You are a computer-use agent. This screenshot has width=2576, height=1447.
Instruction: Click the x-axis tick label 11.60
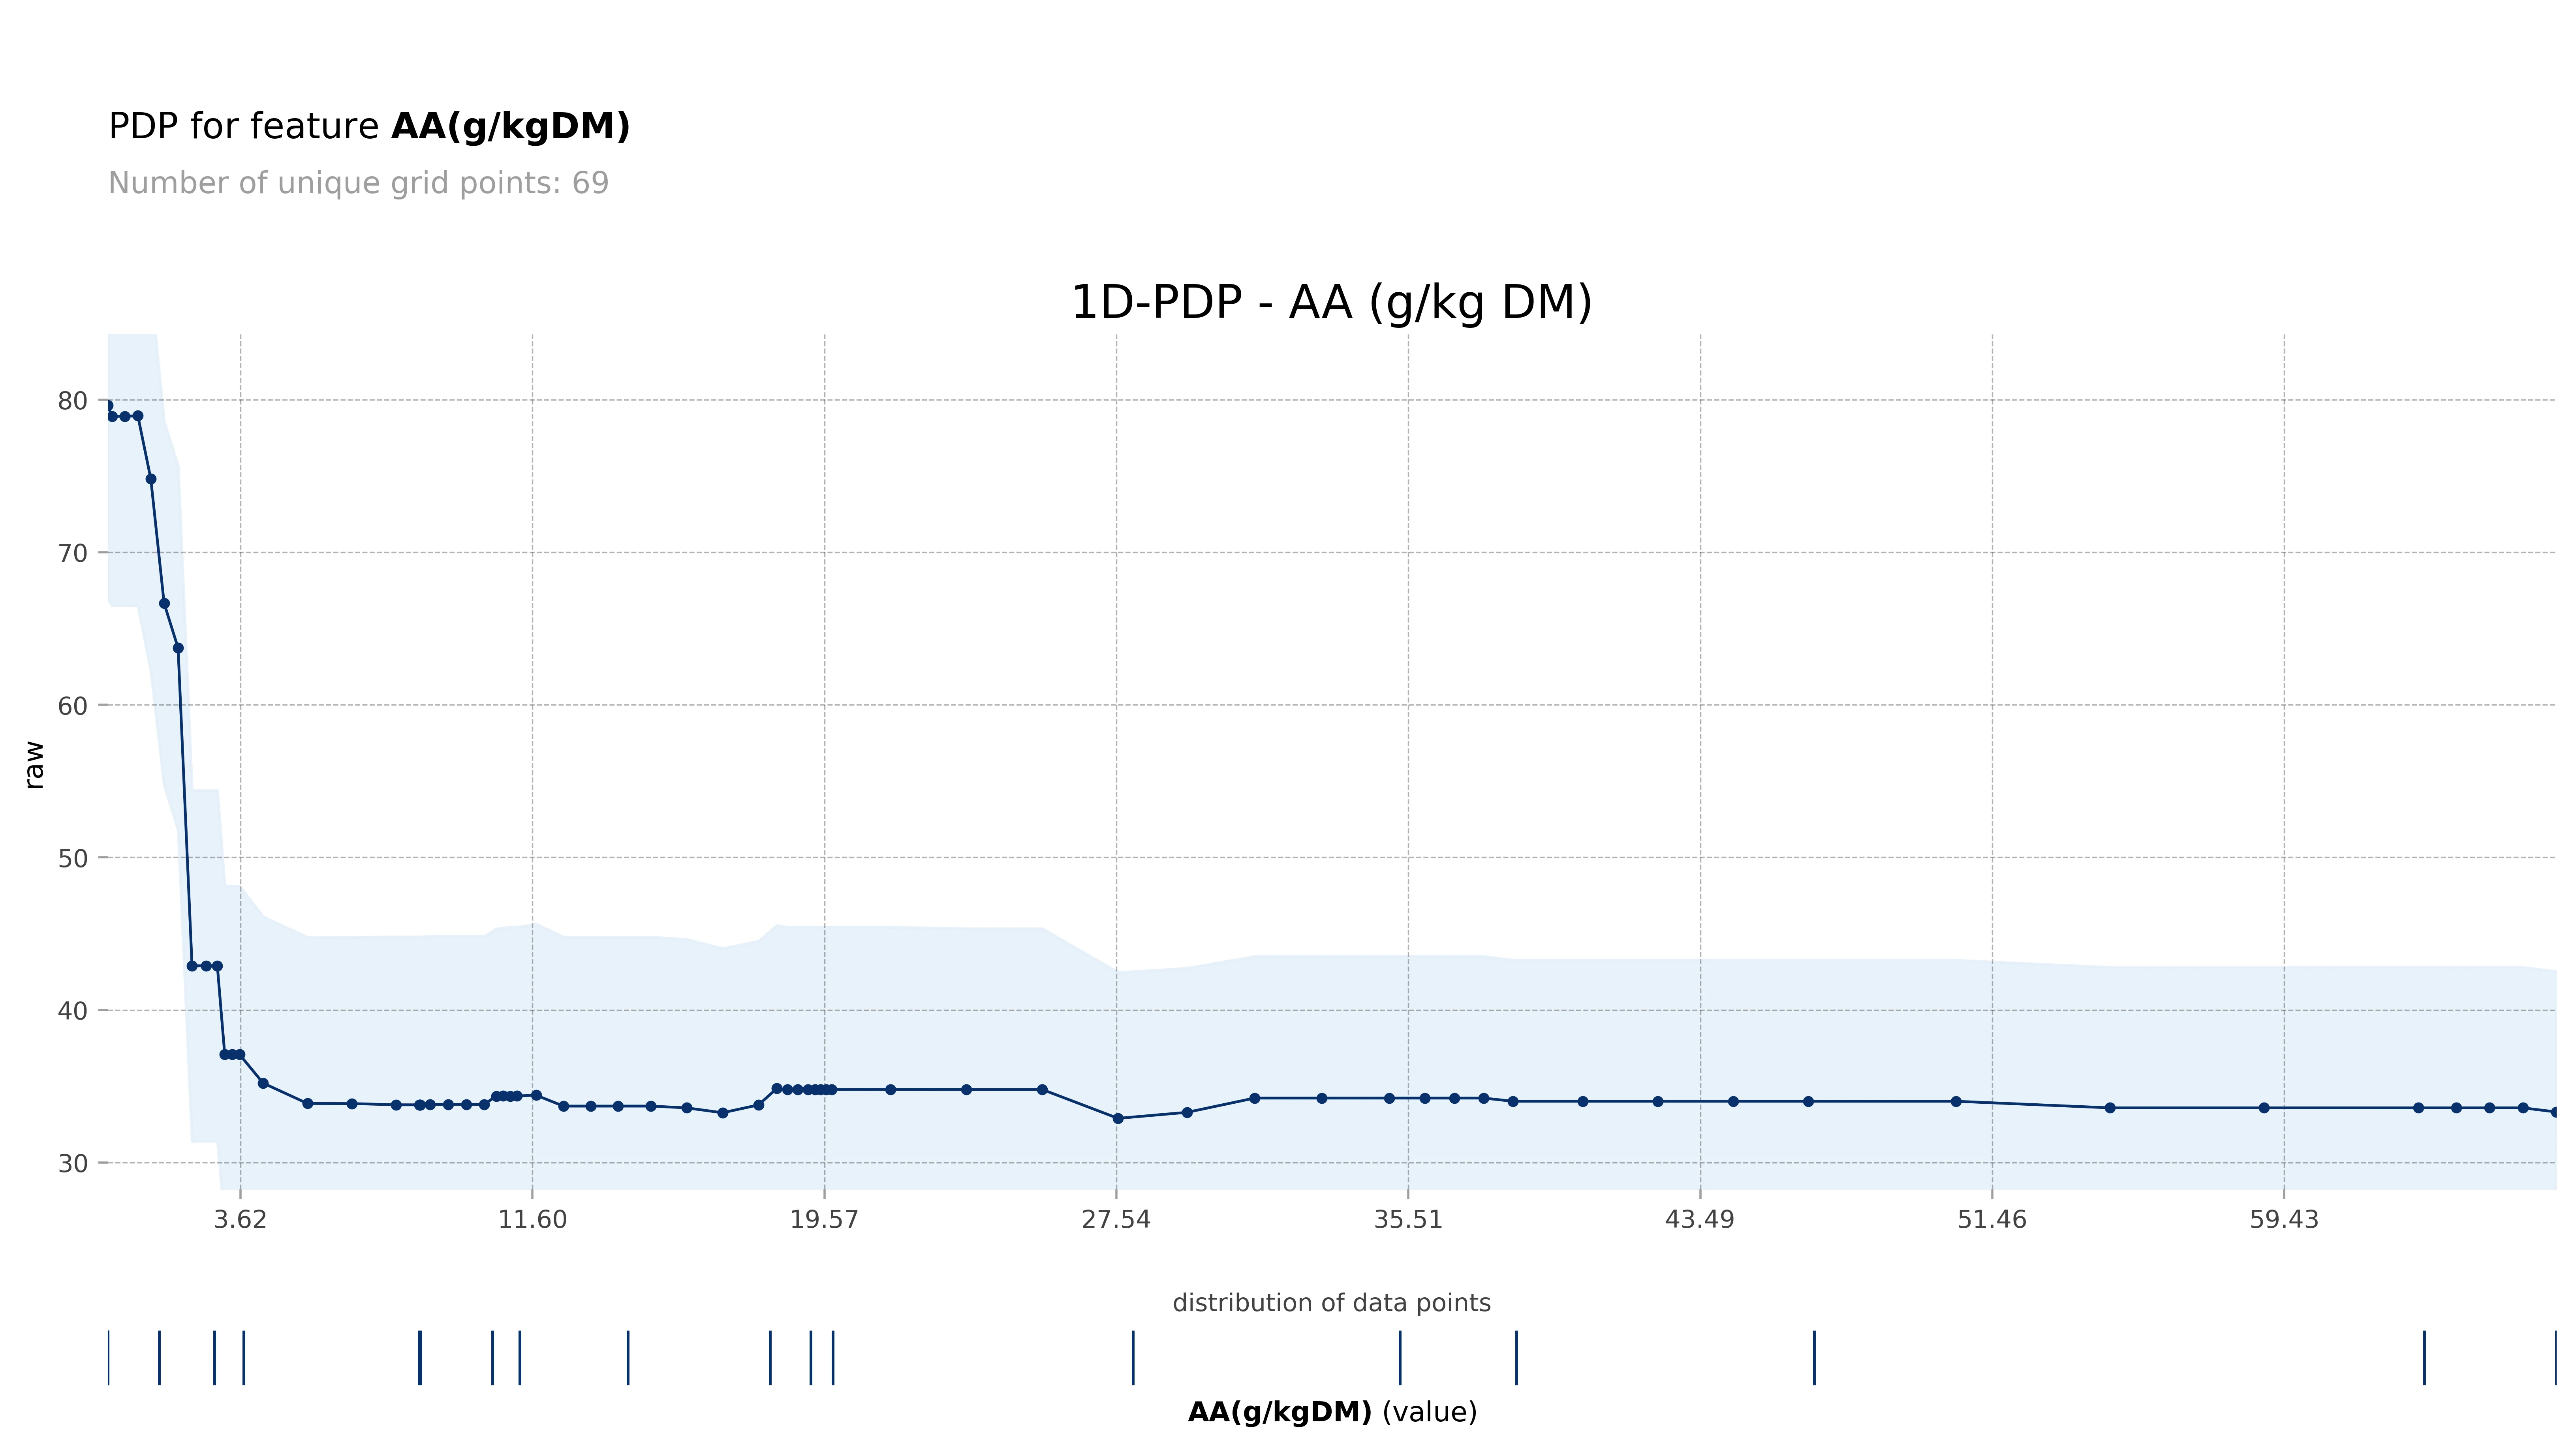tap(532, 1220)
